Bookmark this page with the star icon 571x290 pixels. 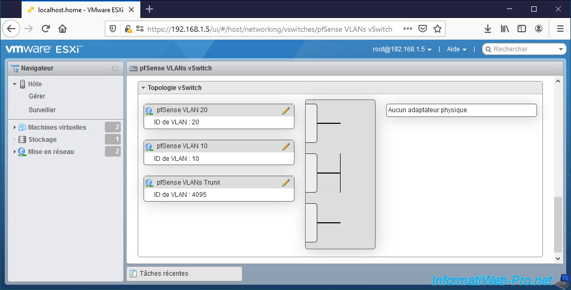pyautogui.click(x=438, y=29)
